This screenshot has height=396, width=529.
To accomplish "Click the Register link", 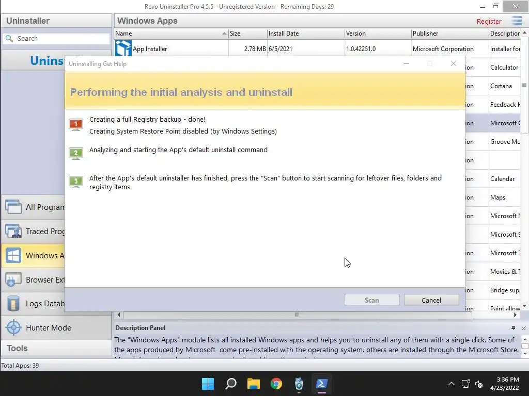I will [489, 21].
